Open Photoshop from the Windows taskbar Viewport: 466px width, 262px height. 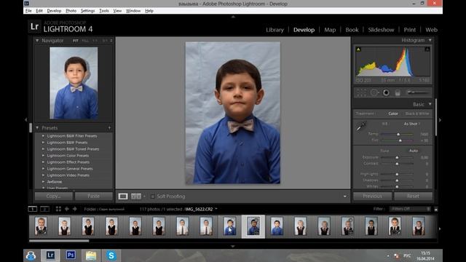coord(71,255)
